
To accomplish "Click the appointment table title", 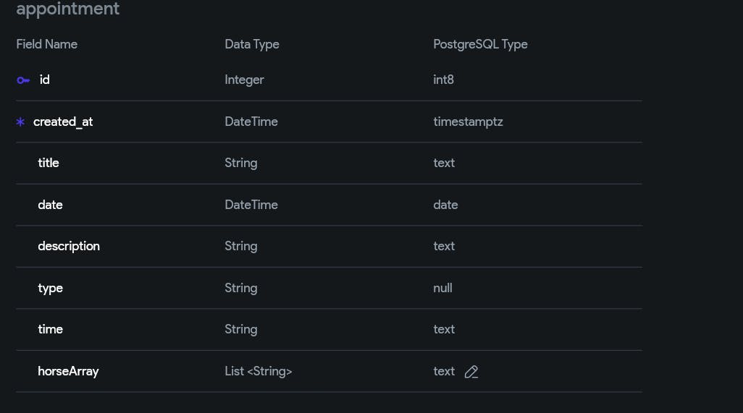I will pos(67,9).
